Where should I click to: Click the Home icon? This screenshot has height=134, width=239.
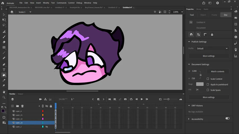[x=3, y=3]
